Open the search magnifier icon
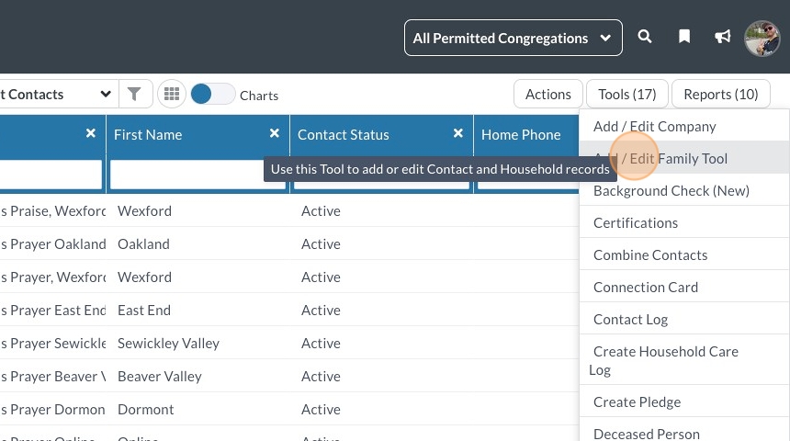Image resolution: width=790 pixels, height=441 pixels. (x=645, y=37)
